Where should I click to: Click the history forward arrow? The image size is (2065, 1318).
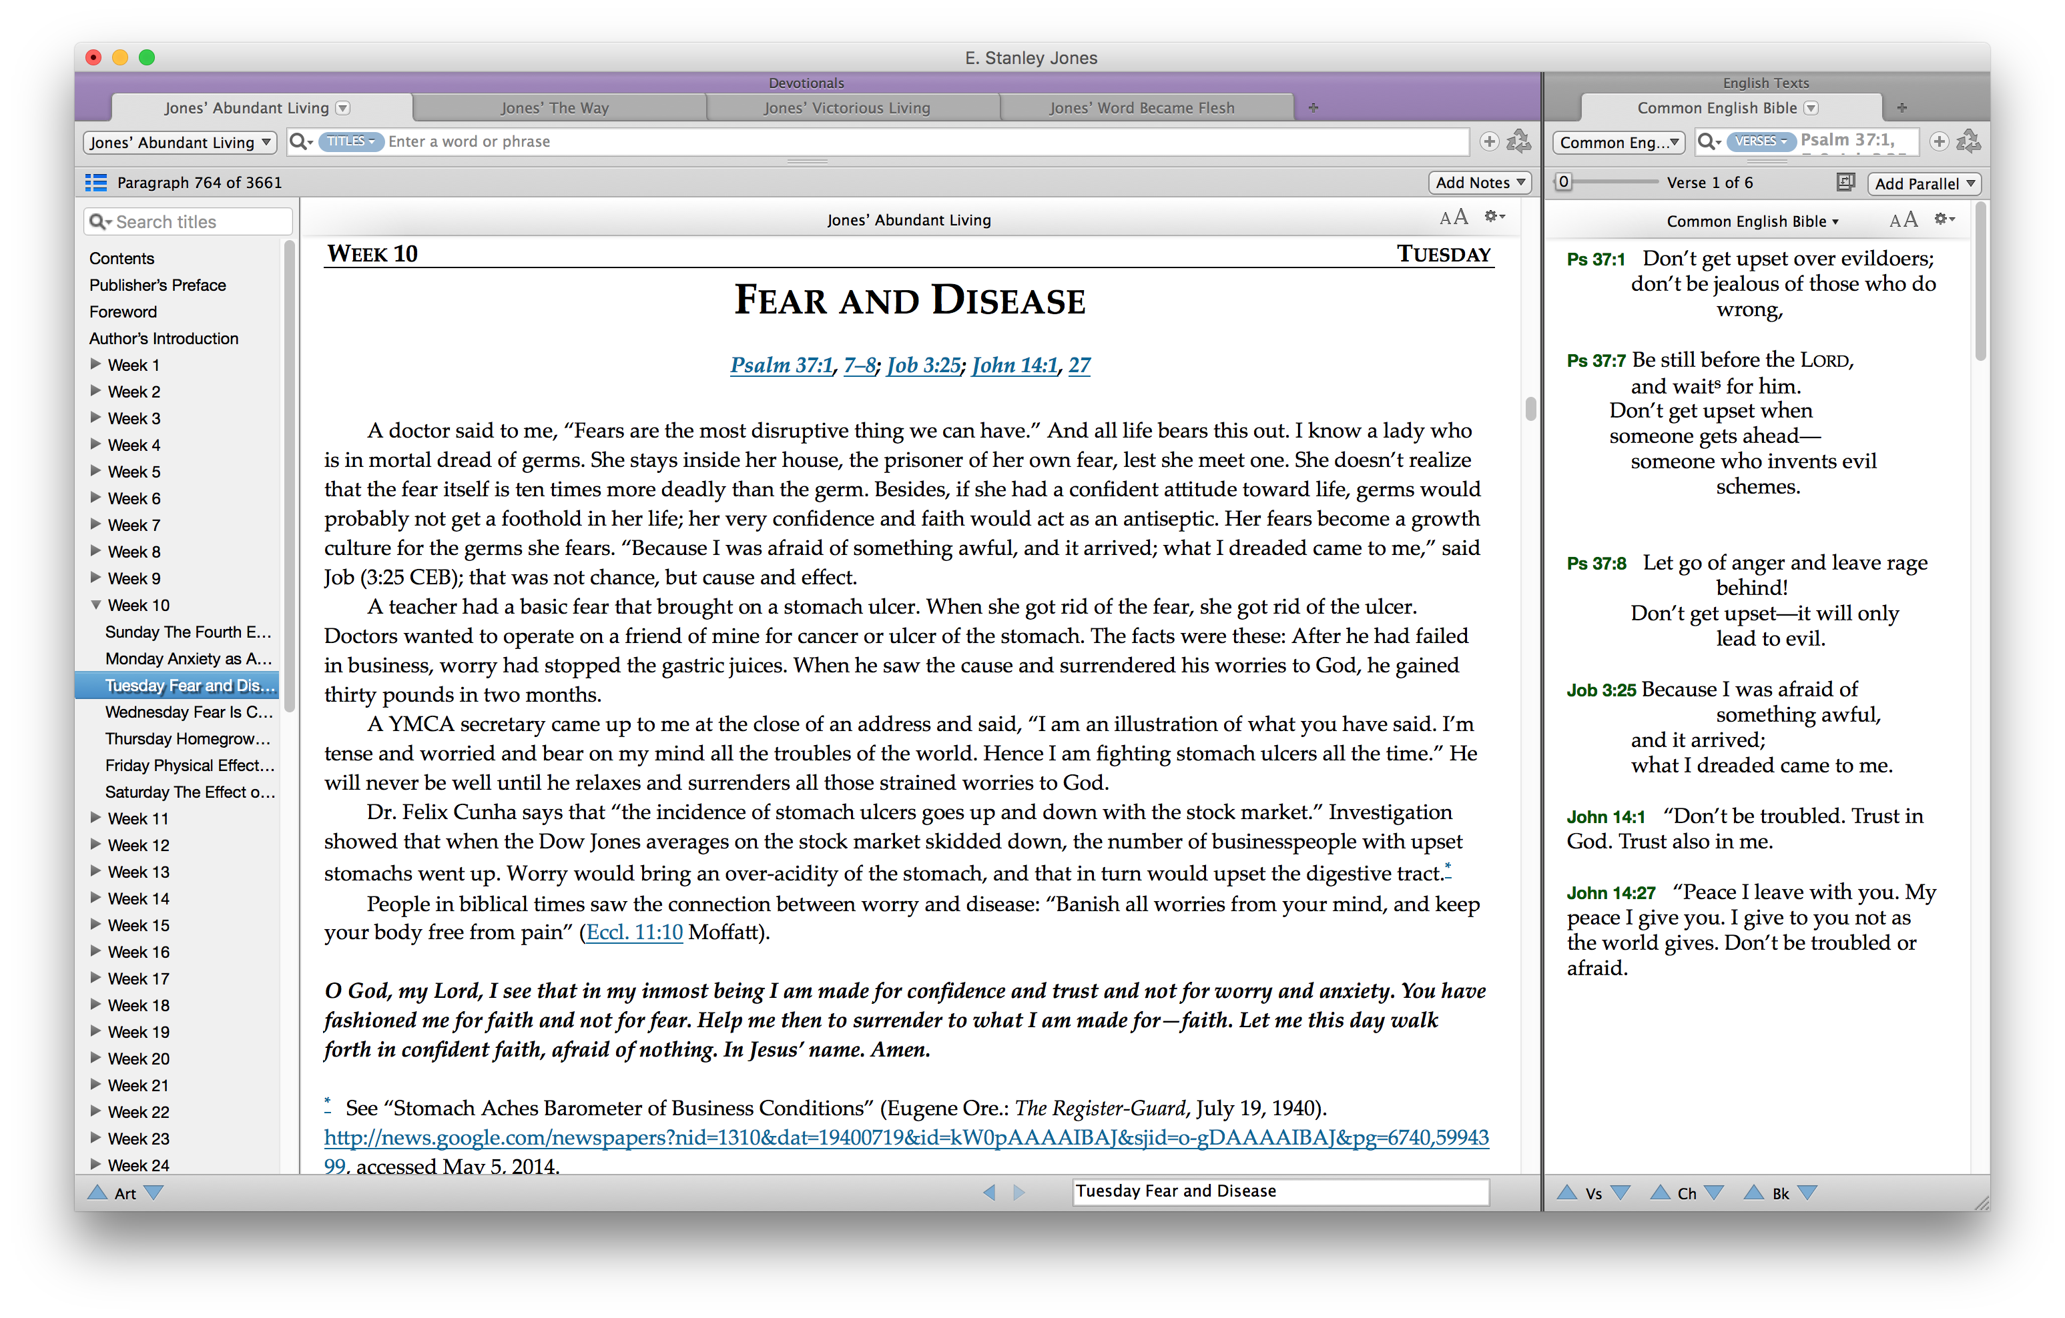pos(1018,1192)
